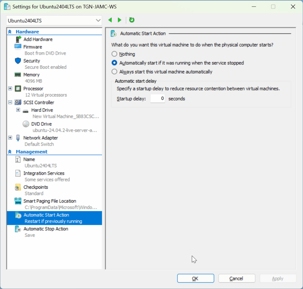
Task: Click the DVD Drive disc icon
Action: pos(26,124)
